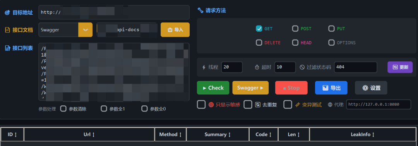Click the 接口文档 document icon
This screenshot has width=418, height=146.
7,30
